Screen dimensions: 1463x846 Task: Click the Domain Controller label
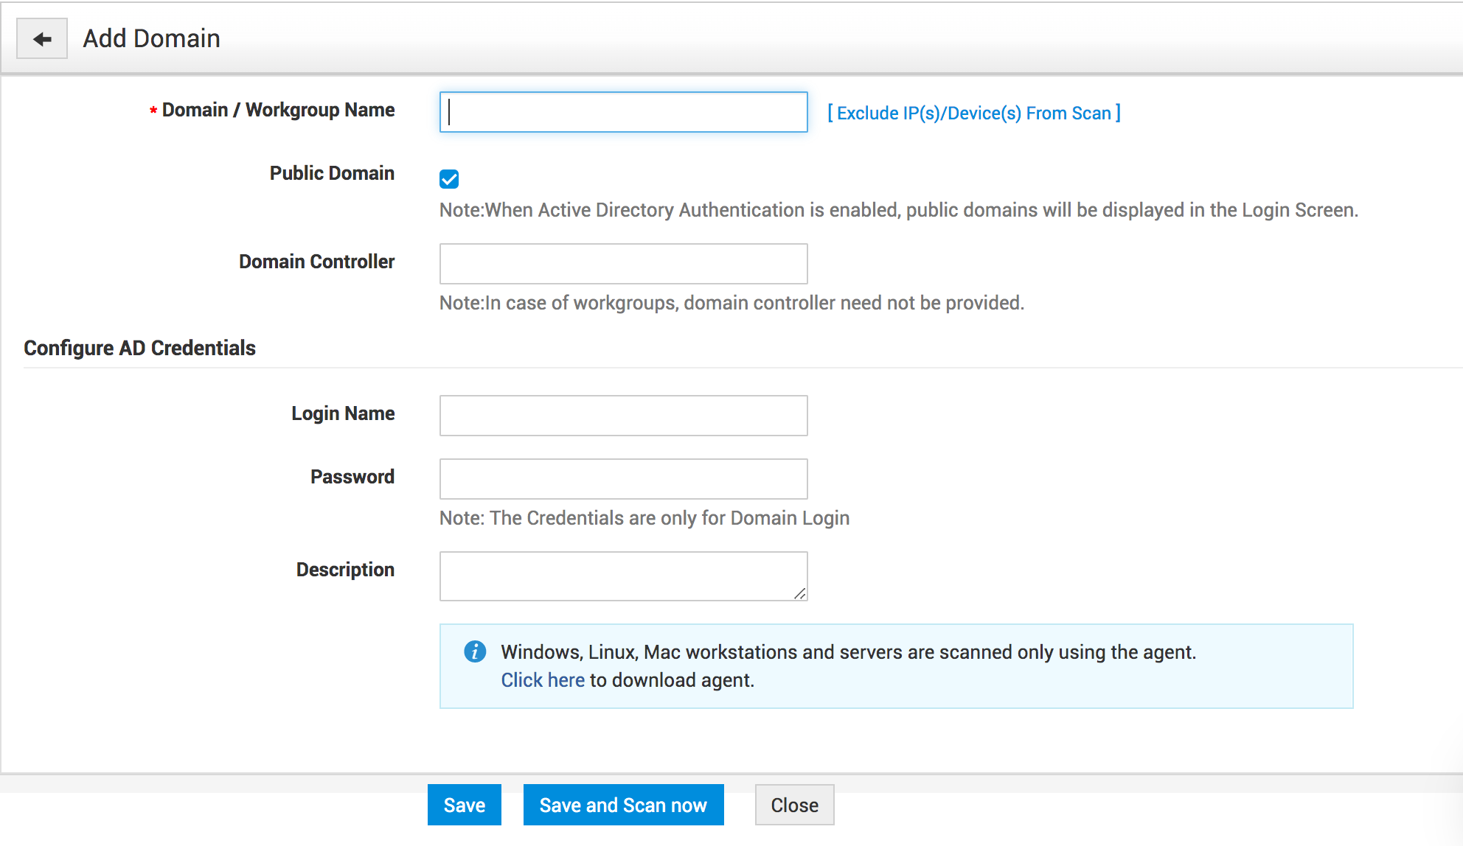316,262
